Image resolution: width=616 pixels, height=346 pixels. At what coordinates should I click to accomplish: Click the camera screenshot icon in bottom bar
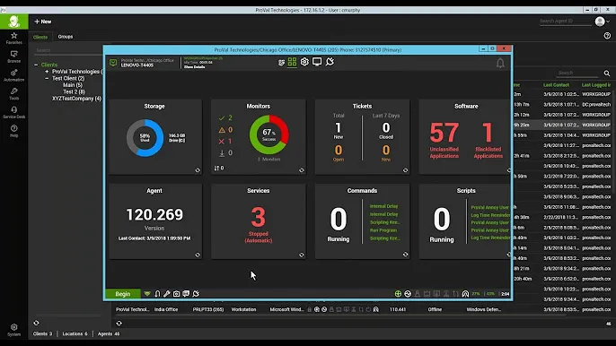[176, 293]
